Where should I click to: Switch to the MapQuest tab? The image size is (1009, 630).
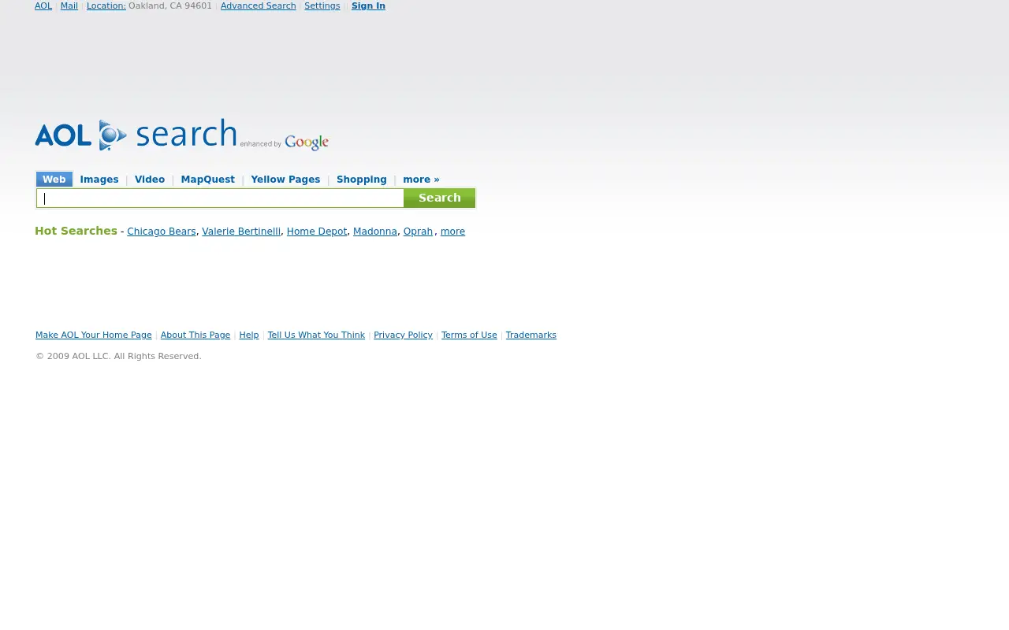click(208, 180)
